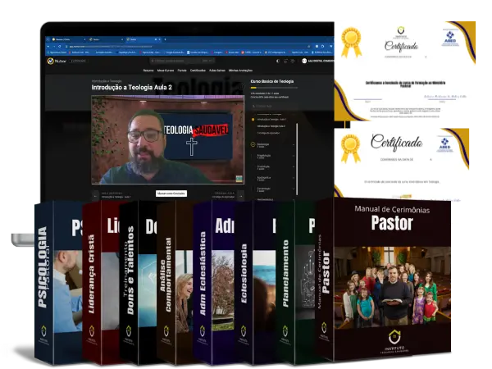This screenshot has width=492, height=369.
Task: Click the top Certificado thumbnail image
Action: click(405, 71)
